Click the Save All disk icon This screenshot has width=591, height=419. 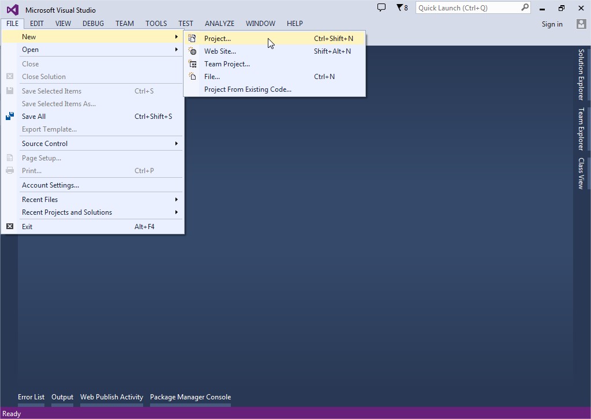(x=10, y=117)
